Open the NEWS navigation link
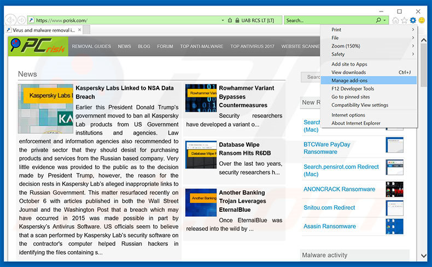The image size is (432, 267). click(125, 47)
